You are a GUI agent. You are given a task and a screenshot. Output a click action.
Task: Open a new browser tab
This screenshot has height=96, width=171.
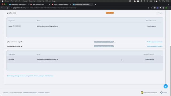click(x=95, y=5)
